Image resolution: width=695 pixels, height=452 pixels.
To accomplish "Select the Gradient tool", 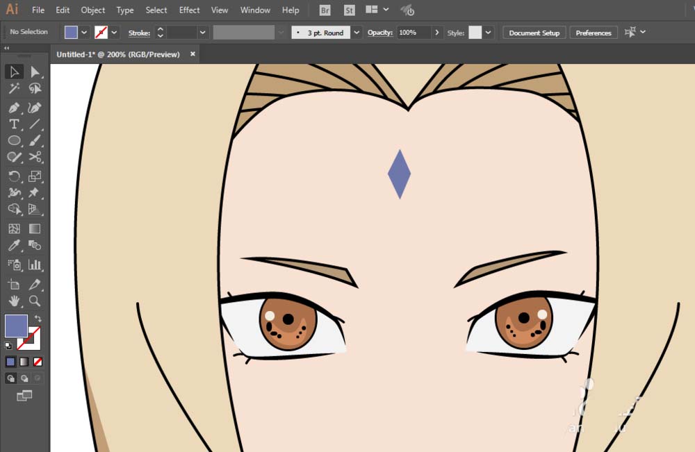I will coord(35,228).
